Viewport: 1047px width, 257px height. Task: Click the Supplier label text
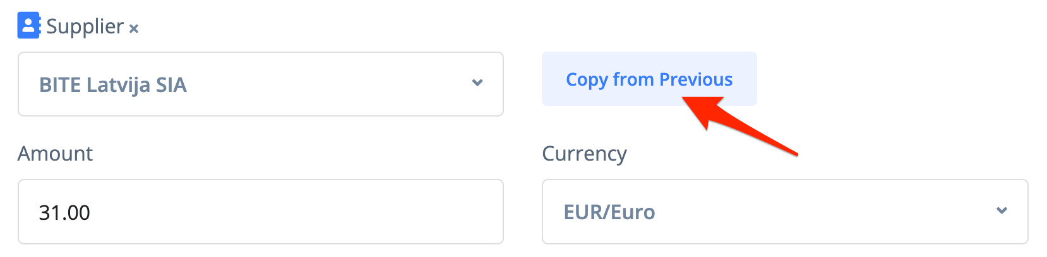85,26
